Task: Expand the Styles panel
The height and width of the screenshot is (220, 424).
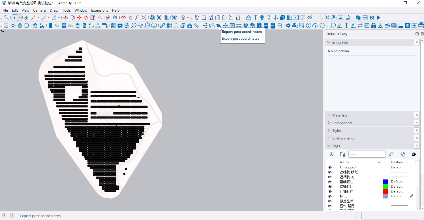Action: (x=329, y=130)
